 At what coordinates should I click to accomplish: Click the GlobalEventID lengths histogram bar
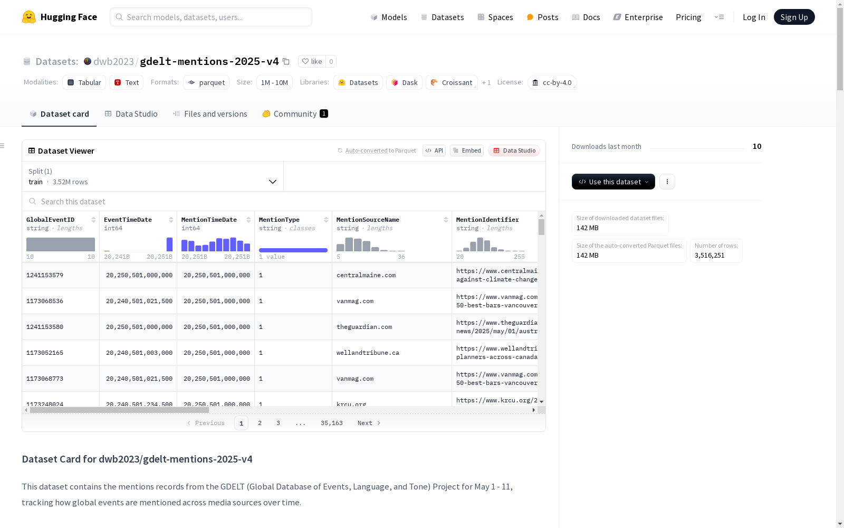coord(61,244)
